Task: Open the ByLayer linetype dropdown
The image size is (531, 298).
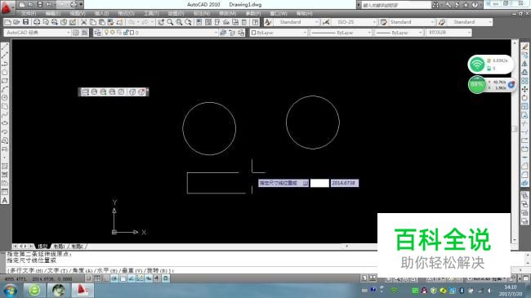Action: point(369,33)
